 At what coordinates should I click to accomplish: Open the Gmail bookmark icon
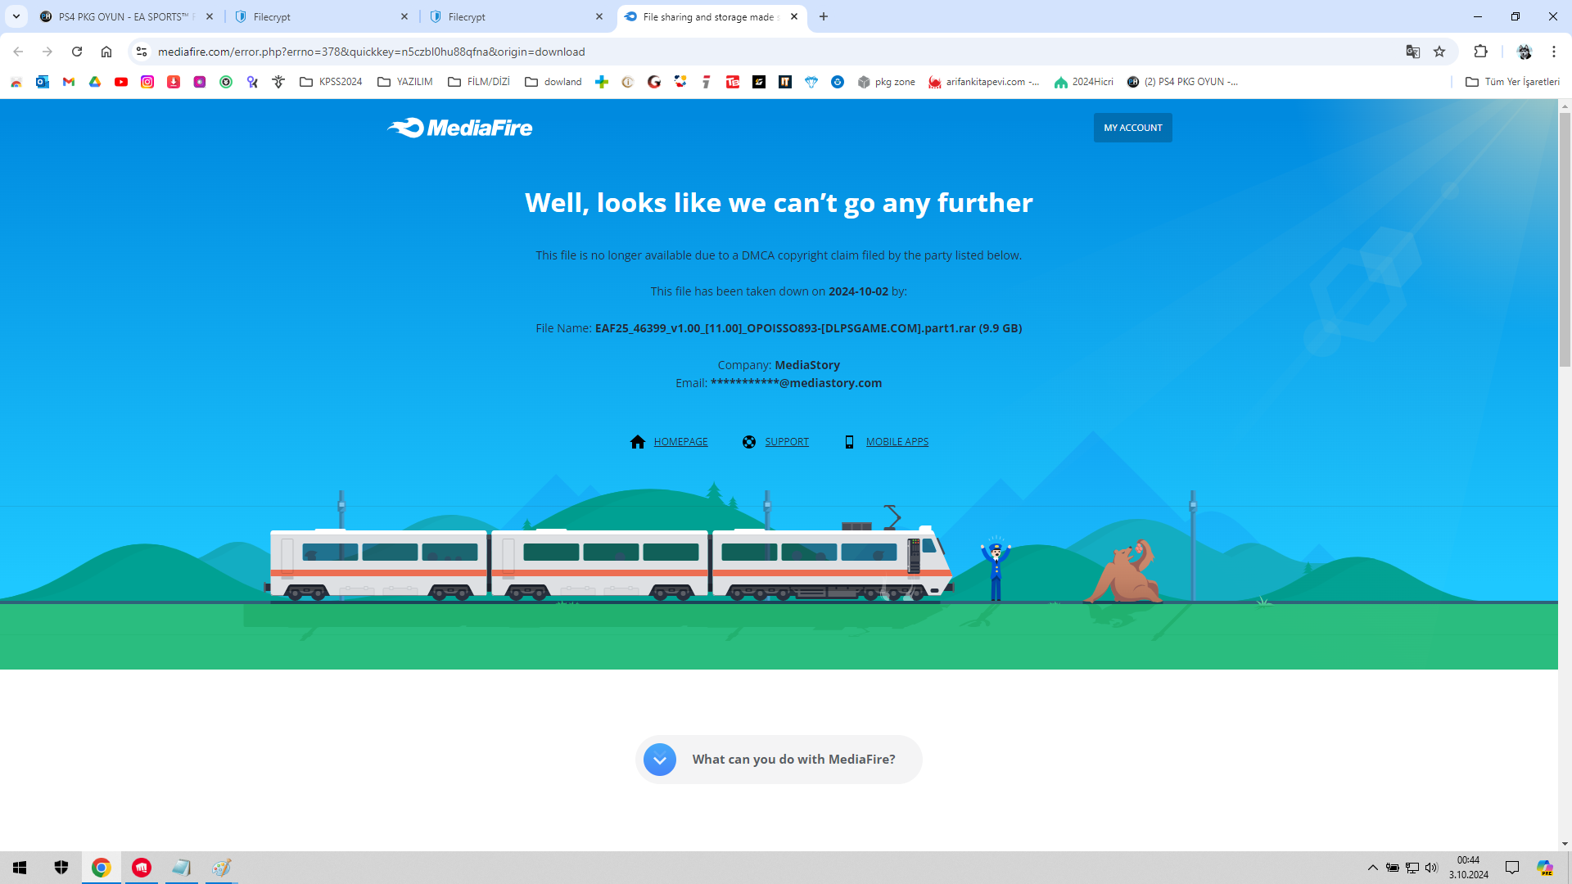click(x=69, y=82)
